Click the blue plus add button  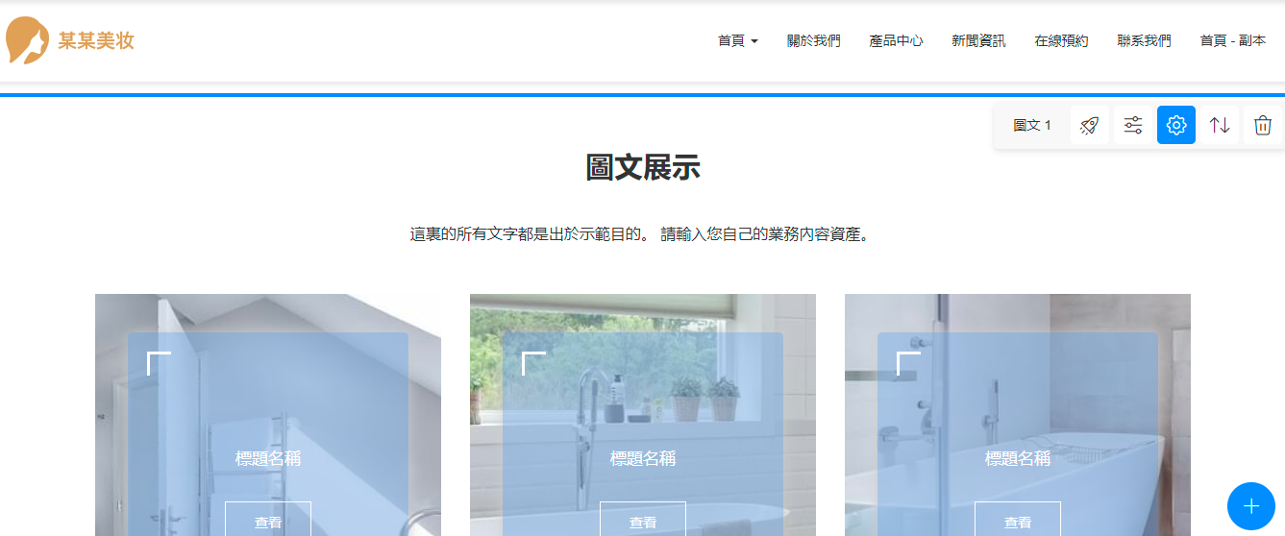1251,506
